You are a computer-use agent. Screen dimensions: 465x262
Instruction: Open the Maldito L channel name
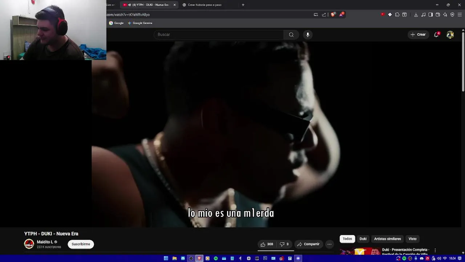pyautogui.click(x=45, y=242)
